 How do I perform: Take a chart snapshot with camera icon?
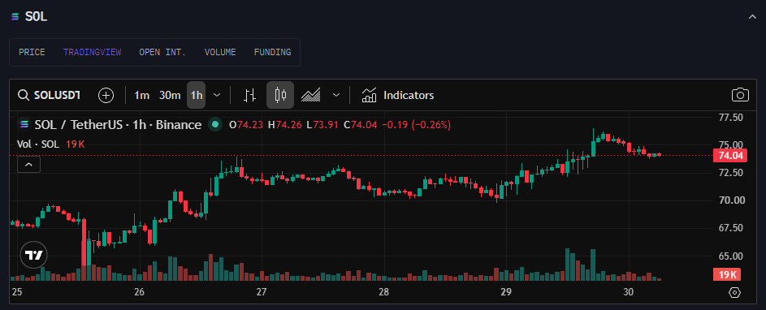[x=740, y=95]
